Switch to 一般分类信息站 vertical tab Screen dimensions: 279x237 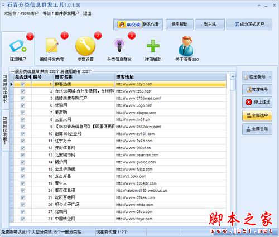point(6,130)
